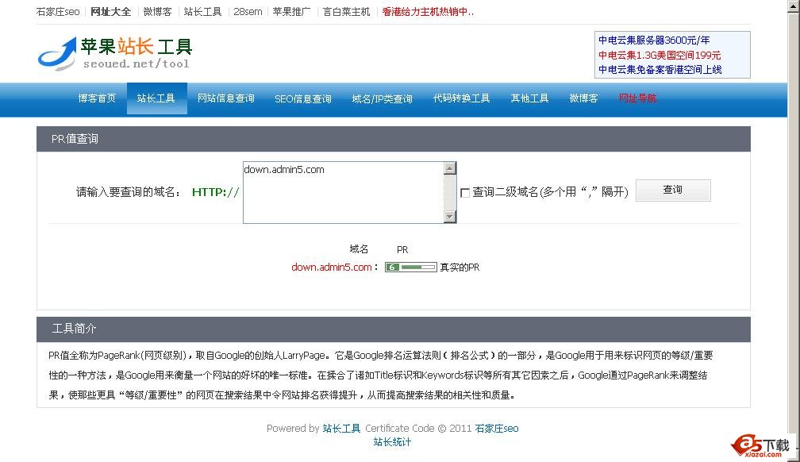Click the green HTTP:// label
This screenshot has height=462, width=800.
(x=215, y=192)
